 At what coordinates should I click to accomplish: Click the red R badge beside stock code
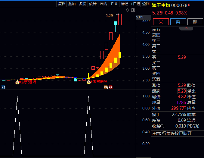point(189,5)
